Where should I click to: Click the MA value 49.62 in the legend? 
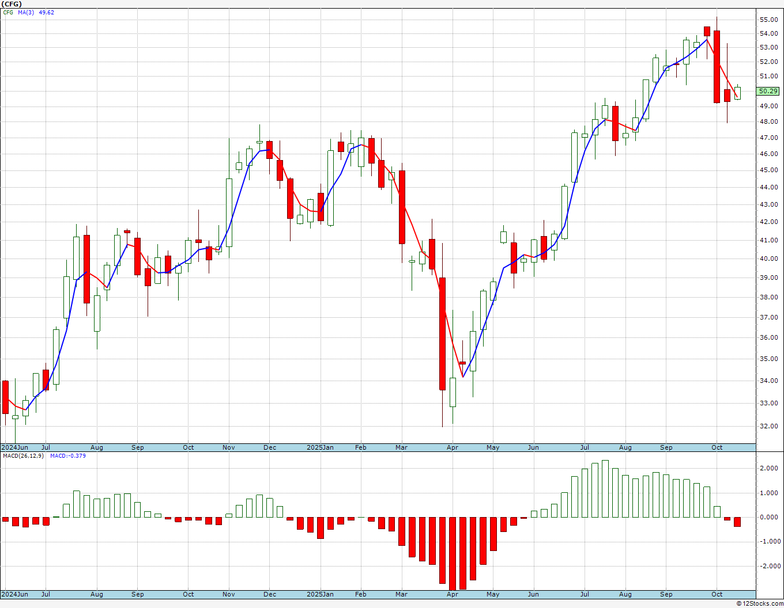click(47, 12)
